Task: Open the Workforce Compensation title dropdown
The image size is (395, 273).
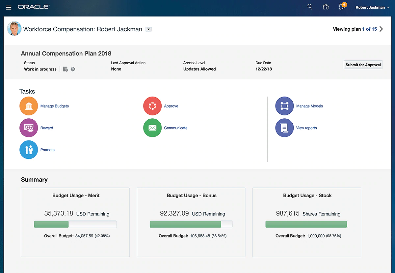Action: point(148,29)
